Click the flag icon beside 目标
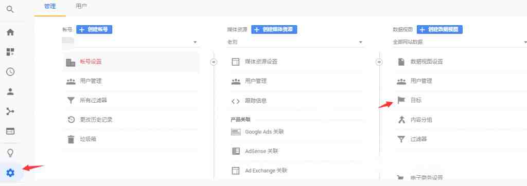This screenshot has height=186, width=527. (401, 100)
